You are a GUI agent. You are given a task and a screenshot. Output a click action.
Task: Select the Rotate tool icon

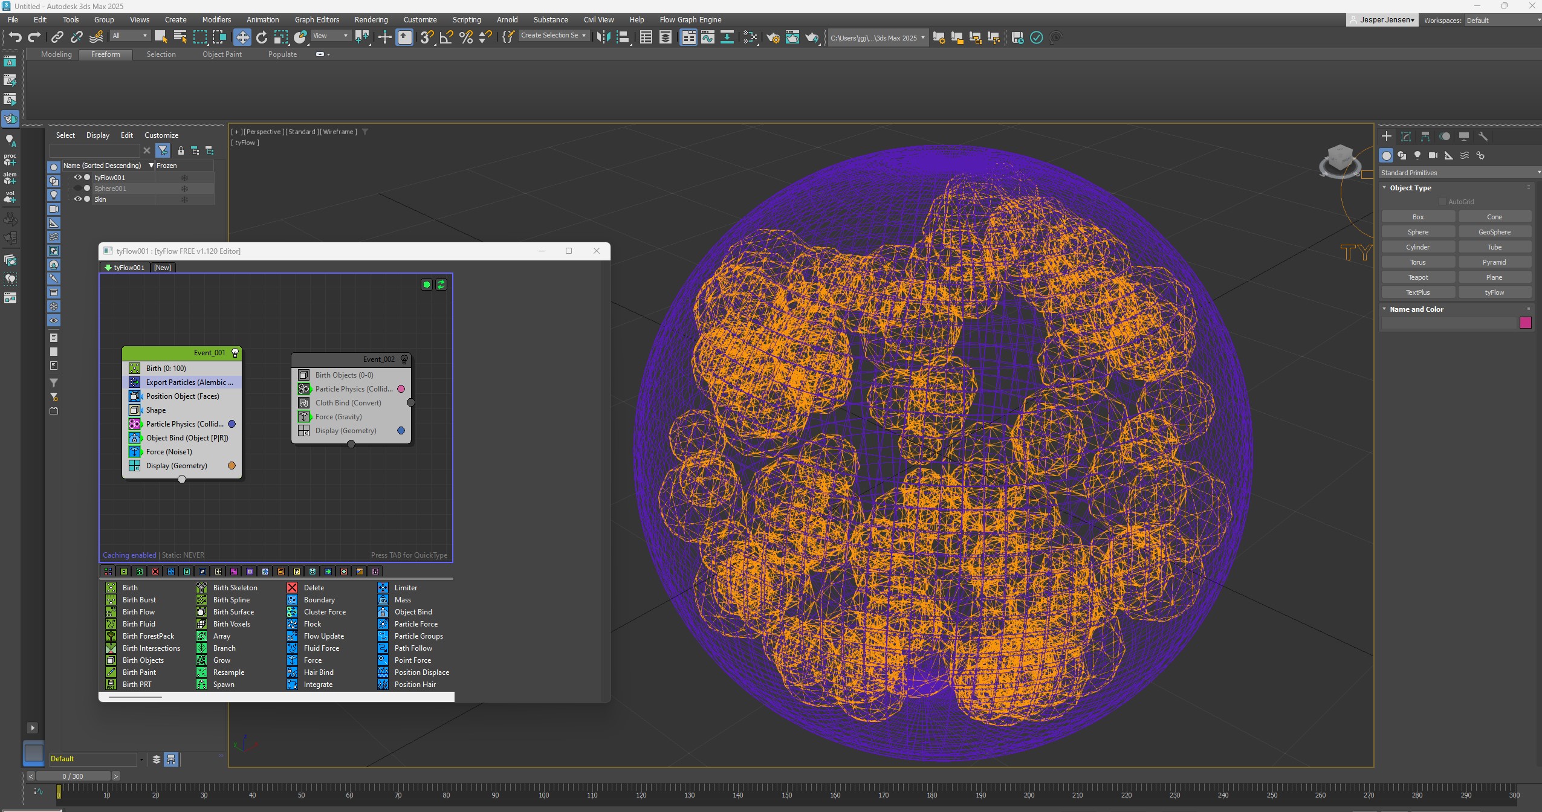[x=261, y=37]
